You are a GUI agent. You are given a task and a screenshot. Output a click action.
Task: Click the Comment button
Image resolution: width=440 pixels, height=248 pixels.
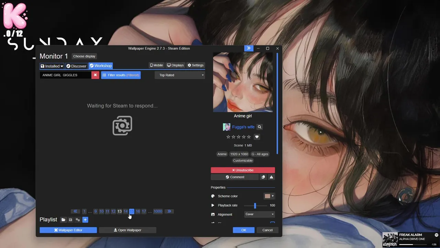235,177
